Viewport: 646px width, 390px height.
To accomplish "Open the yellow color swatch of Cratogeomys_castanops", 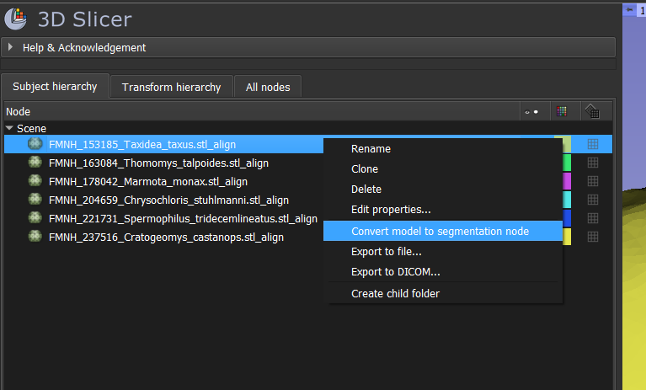I will point(567,237).
